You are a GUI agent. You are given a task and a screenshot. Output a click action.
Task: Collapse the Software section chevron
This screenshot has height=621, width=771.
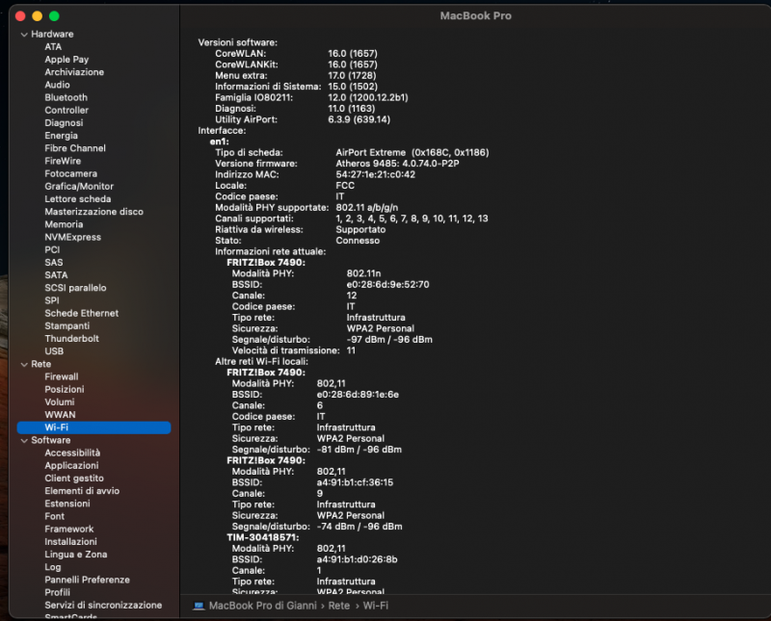(x=24, y=441)
